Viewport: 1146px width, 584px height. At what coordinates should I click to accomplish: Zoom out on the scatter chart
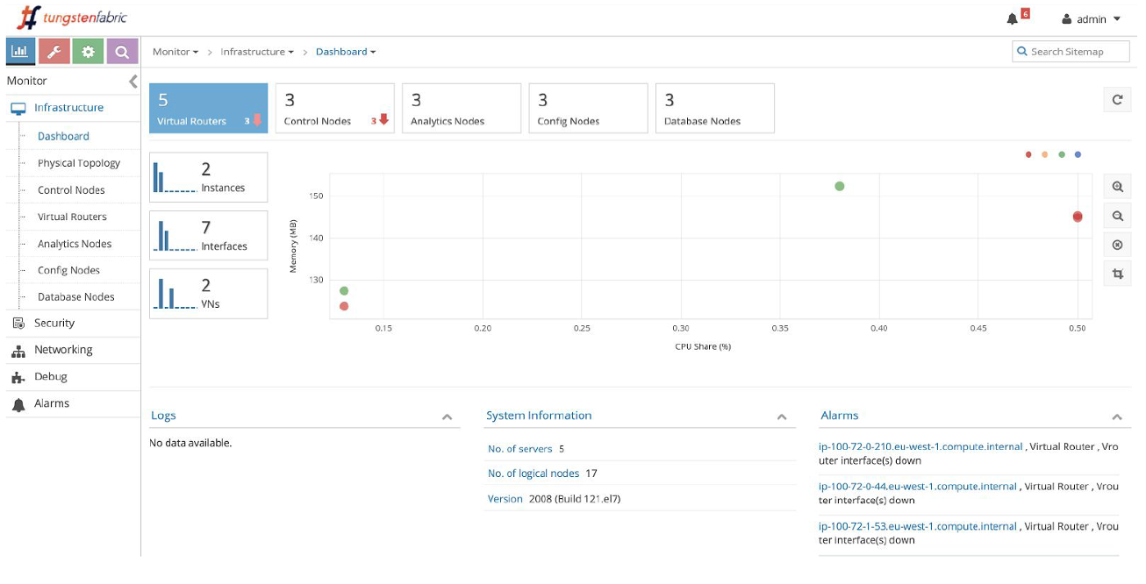[1117, 216]
